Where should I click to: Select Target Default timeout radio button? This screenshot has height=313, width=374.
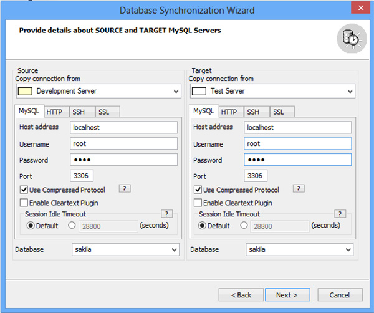point(203,226)
